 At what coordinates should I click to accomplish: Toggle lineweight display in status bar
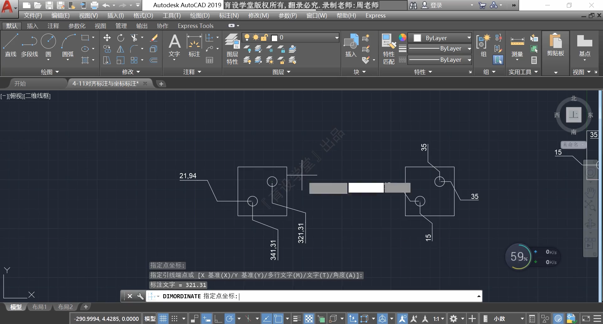point(297,319)
